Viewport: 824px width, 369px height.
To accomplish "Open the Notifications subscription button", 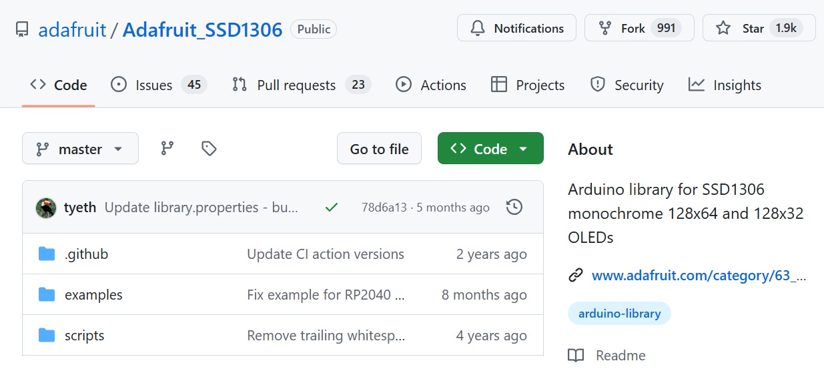I will (x=516, y=29).
